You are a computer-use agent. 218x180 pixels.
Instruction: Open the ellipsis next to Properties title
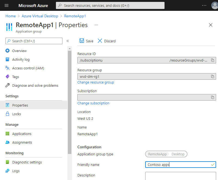click(96, 25)
